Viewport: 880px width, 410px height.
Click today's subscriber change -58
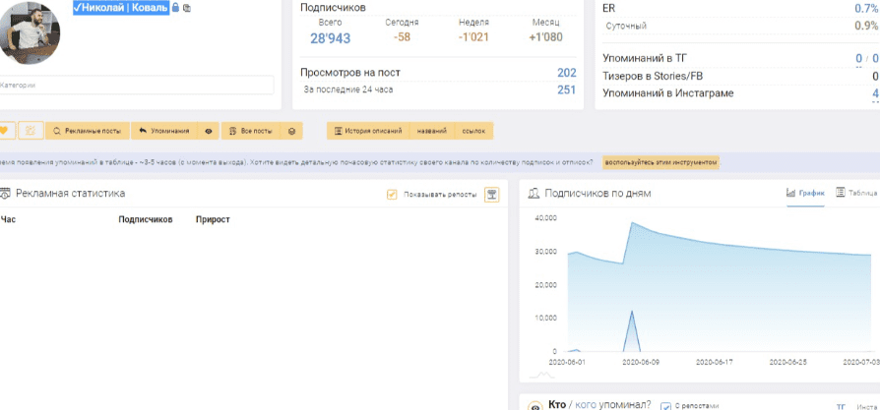point(402,37)
